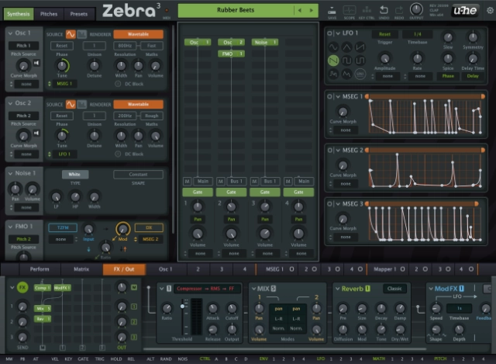Click the MSEG 1 envelope graph
The width and height of the screenshot is (496, 364).
click(425, 116)
